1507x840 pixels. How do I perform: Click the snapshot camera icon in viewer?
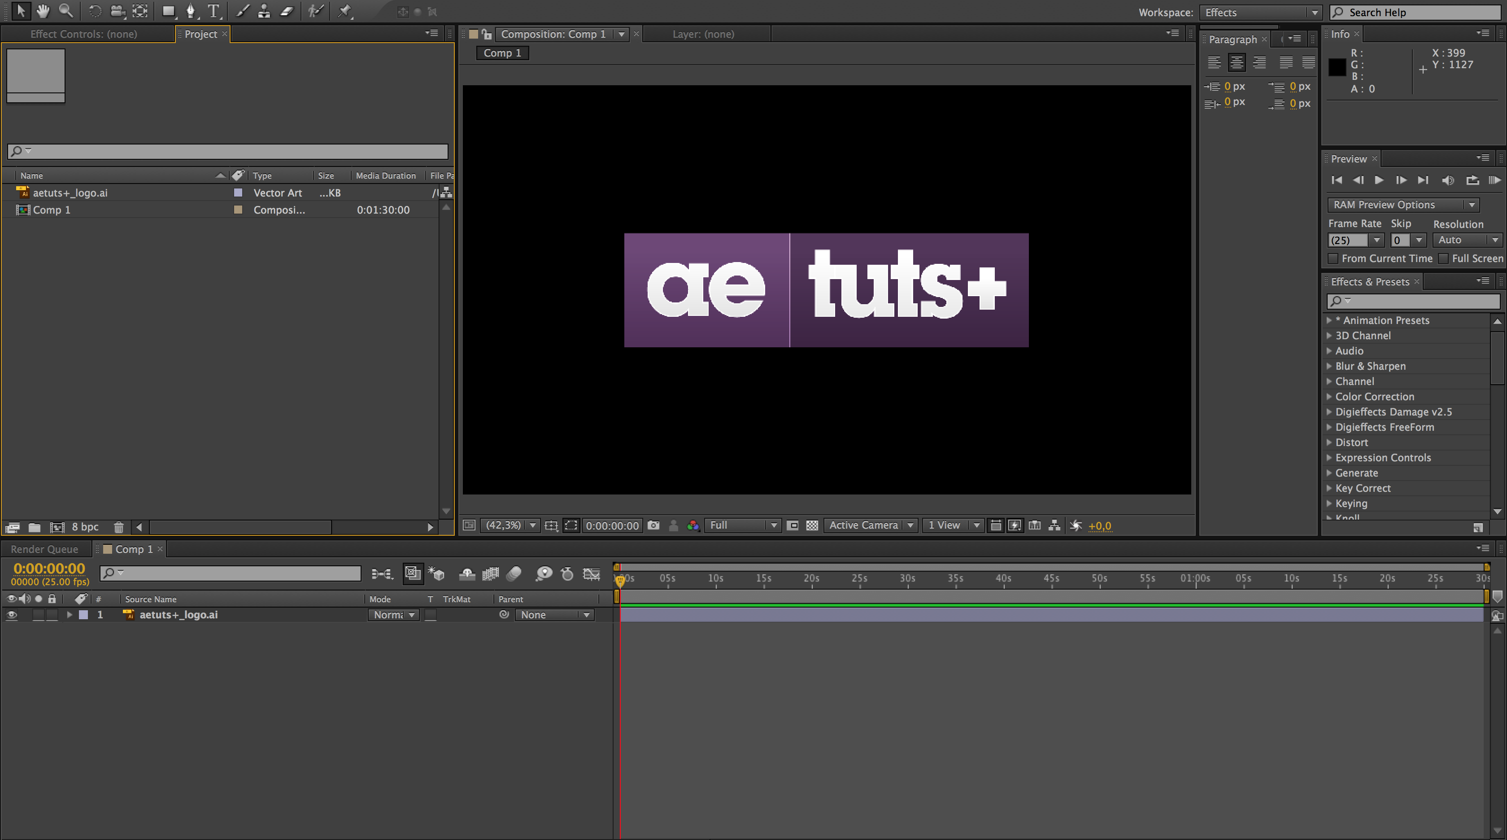pos(653,525)
